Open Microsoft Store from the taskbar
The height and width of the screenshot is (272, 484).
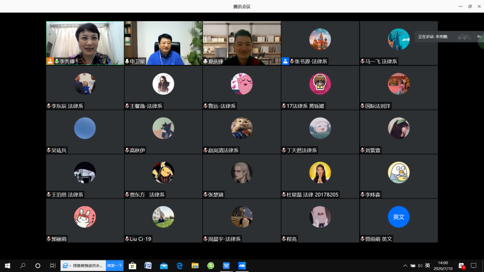coord(133,266)
